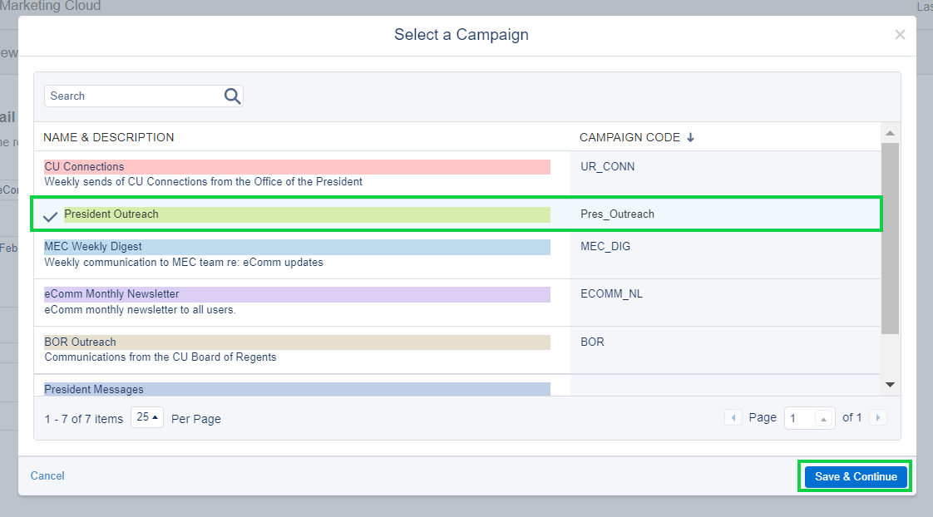Sort by Campaign Code arrow

690,137
